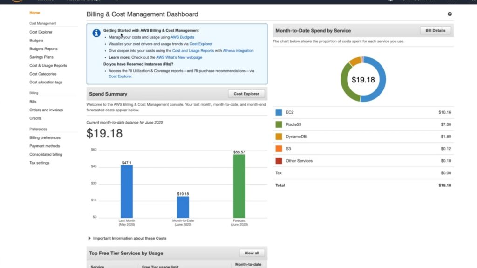
Task: Click the green Forecast $56.57 bar
Action: click(x=239, y=186)
